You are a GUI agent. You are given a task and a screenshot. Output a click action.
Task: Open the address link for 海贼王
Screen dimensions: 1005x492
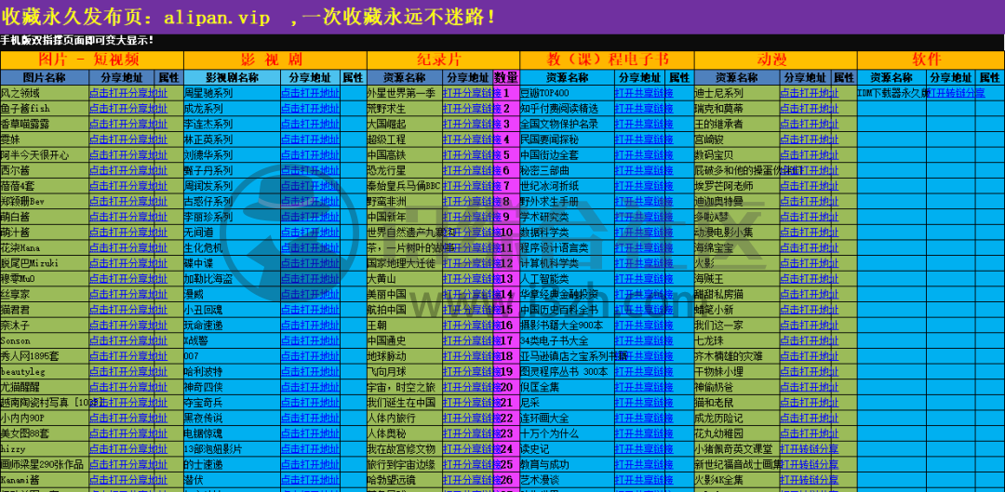(x=809, y=279)
